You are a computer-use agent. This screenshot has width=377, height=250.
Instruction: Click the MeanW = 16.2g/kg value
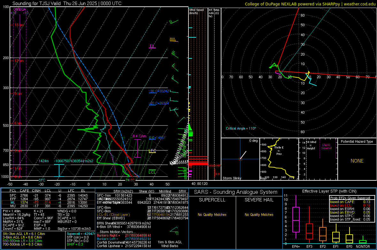pos(16,215)
